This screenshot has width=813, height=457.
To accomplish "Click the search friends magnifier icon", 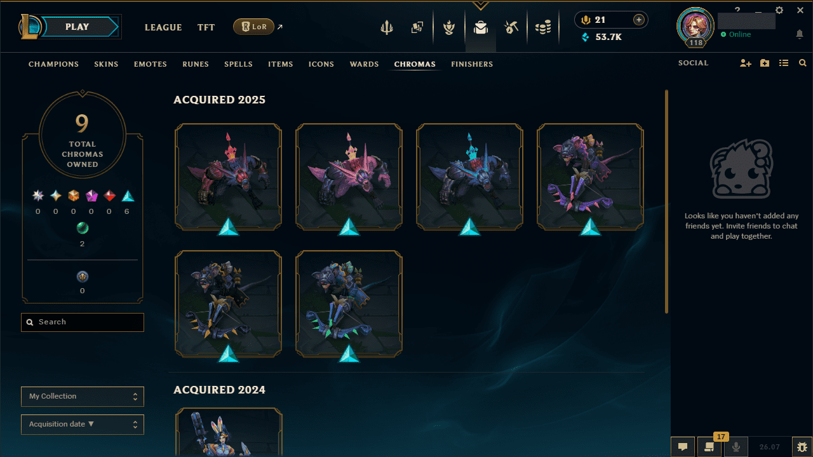I will (803, 63).
